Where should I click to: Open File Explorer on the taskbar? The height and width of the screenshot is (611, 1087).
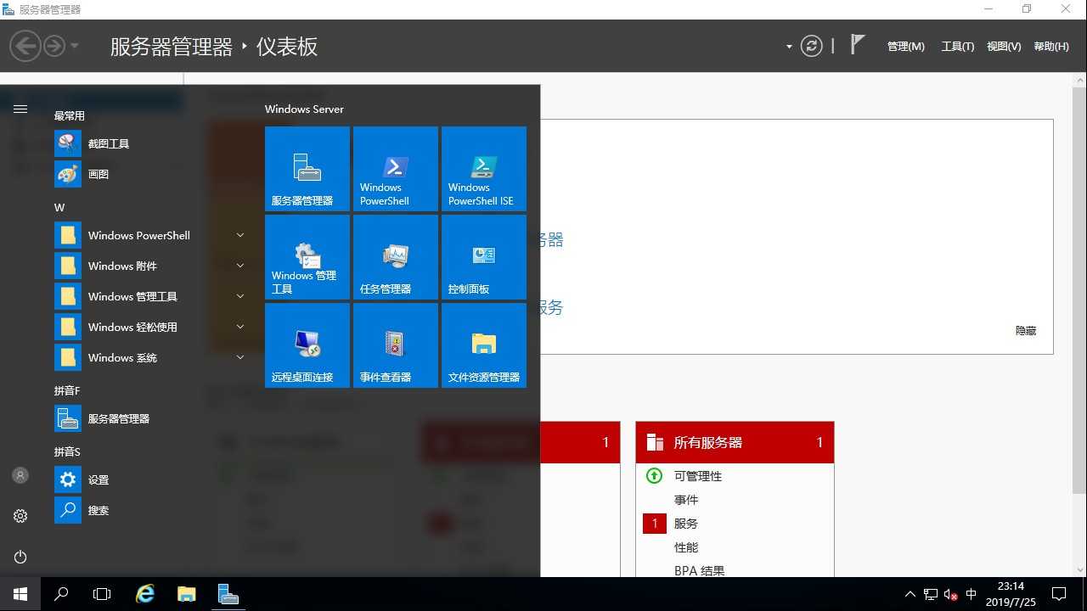(186, 594)
